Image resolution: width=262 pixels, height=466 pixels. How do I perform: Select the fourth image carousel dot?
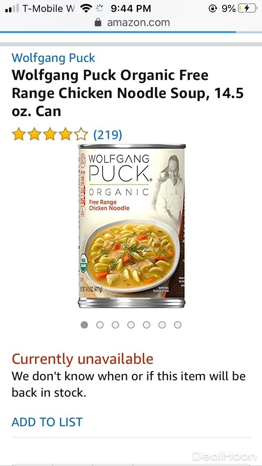point(131,325)
